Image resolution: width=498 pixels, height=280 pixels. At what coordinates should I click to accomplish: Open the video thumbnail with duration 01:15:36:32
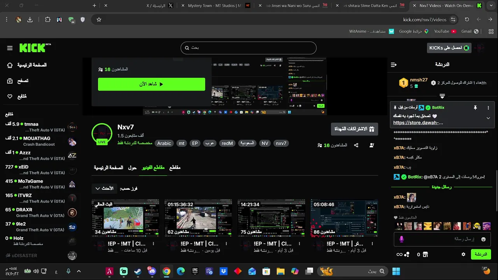[x=198, y=218]
